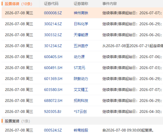Screen dimensions: 163x134
Task: Open stock code 600405.SH link
Action: click(53, 57)
